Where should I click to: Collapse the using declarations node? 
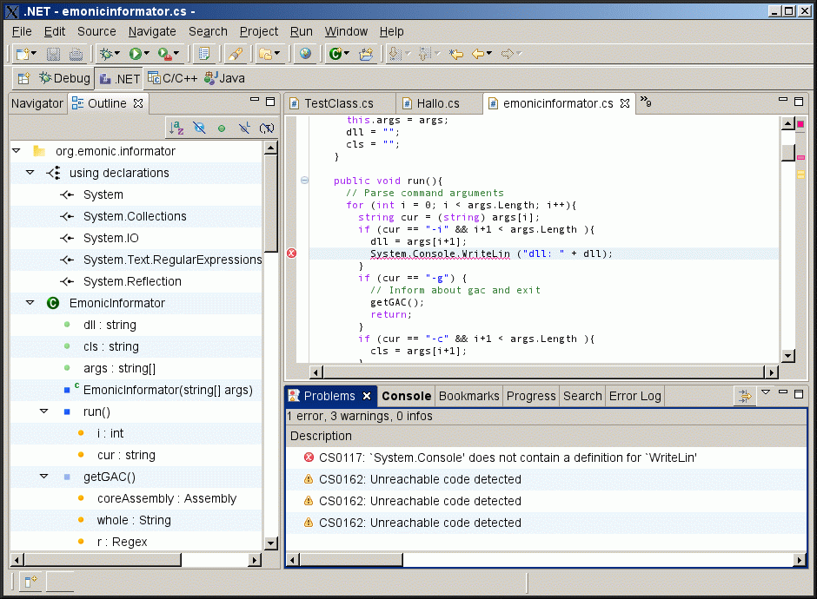point(30,173)
